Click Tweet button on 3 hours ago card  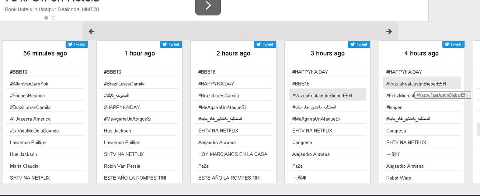click(x=359, y=44)
